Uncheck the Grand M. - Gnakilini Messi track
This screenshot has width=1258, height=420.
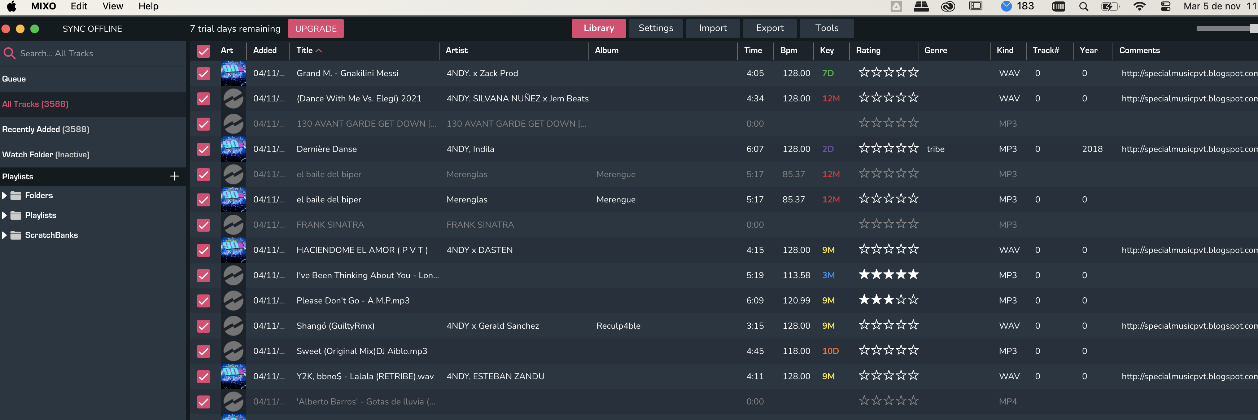coord(203,73)
